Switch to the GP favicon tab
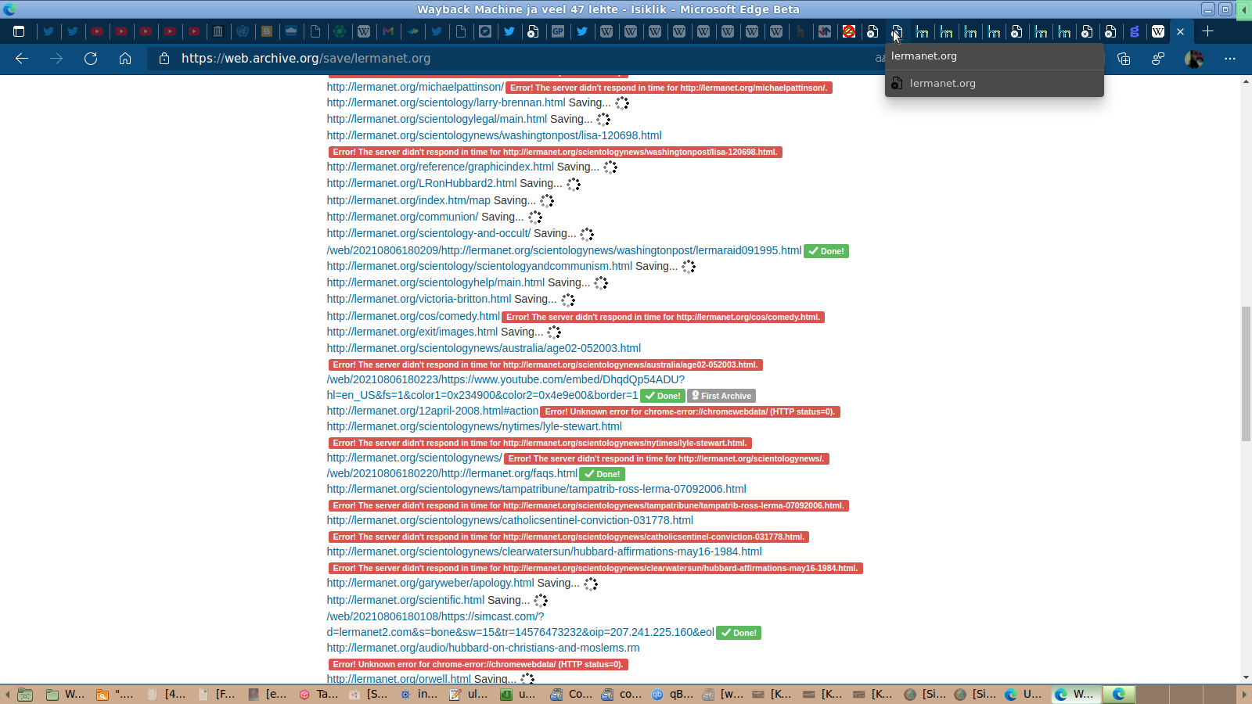The image size is (1252, 704). [558, 31]
